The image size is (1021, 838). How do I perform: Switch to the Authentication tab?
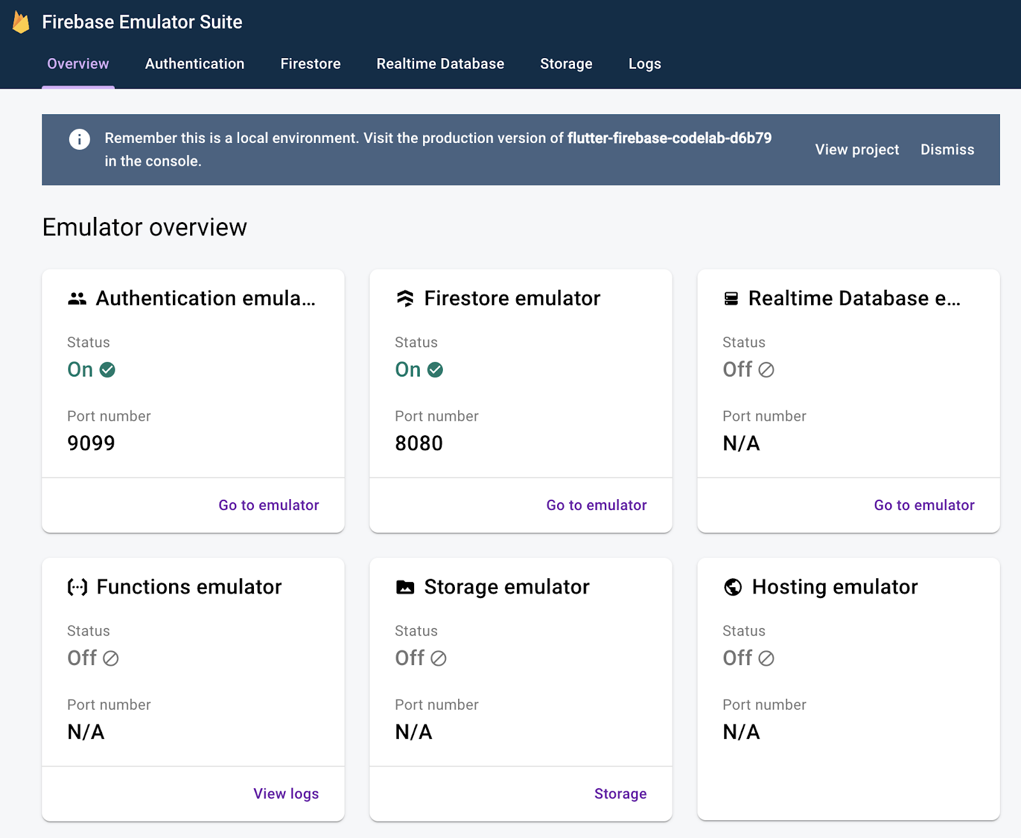(195, 64)
